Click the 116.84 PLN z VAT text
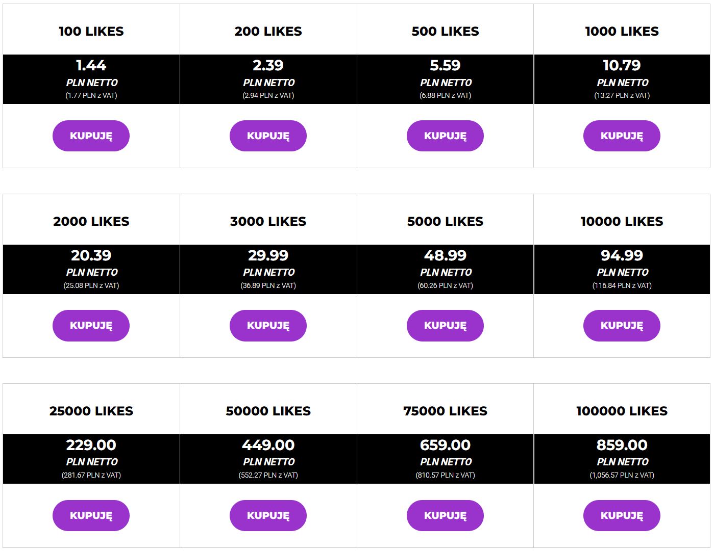This screenshot has height=552, width=714. click(622, 285)
